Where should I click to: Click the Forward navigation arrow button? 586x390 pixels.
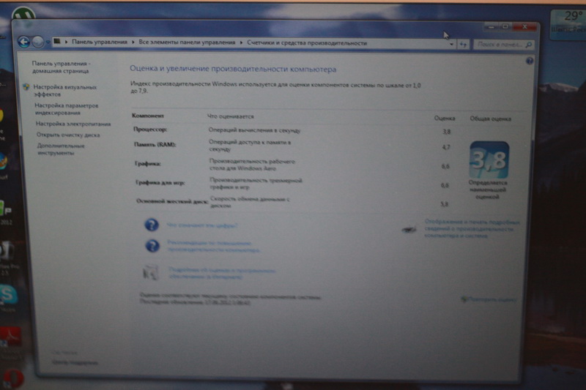[x=38, y=42]
